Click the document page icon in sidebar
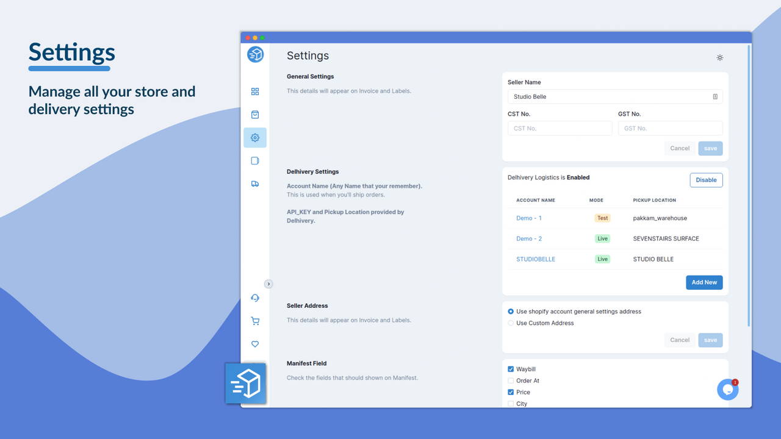 (x=255, y=160)
